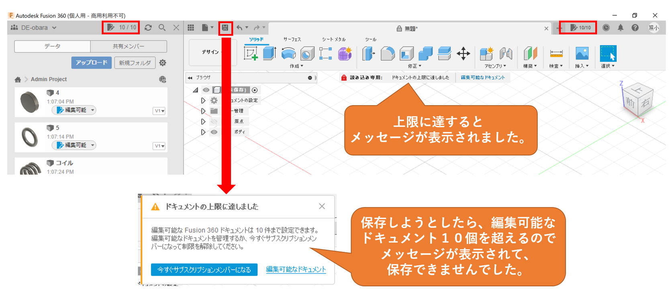The width and height of the screenshot is (672, 308).
Task: Toggle the data panel grid icon
Action: click(x=191, y=28)
